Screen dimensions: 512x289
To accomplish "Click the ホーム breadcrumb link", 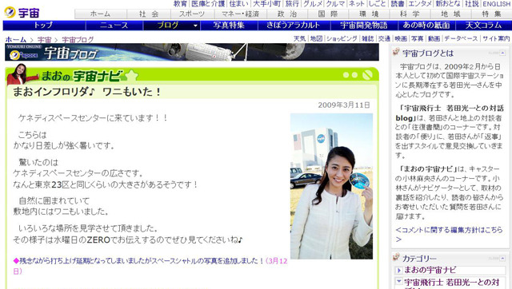I will tap(16, 40).
